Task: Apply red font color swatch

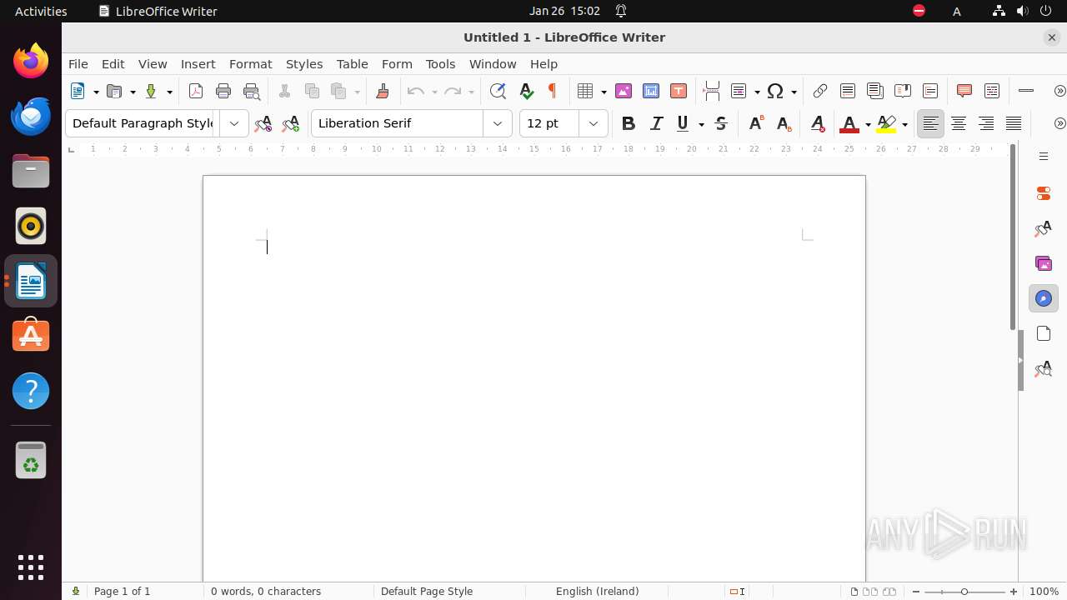Action: [x=849, y=124]
